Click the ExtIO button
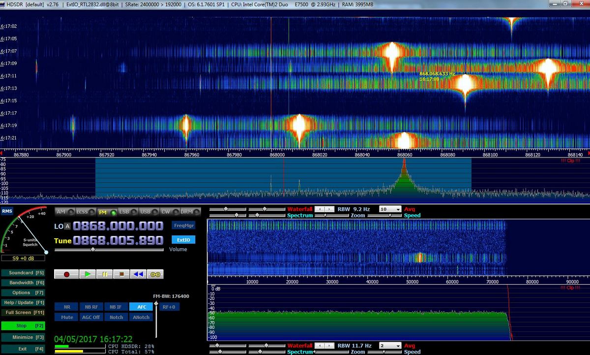 point(183,240)
